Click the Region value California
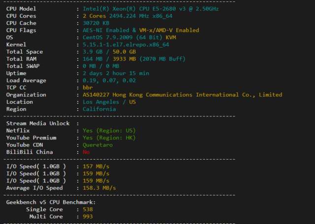The image size is (315, 224). pyautogui.click(x=99, y=109)
